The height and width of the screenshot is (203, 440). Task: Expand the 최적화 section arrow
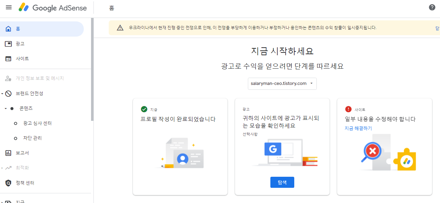point(2,168)
